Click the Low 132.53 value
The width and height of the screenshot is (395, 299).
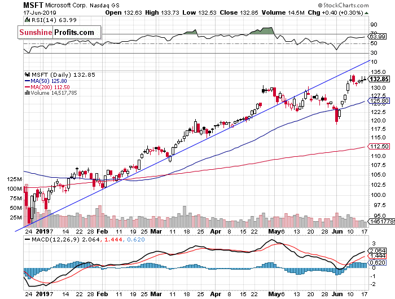tap(199, 12)
